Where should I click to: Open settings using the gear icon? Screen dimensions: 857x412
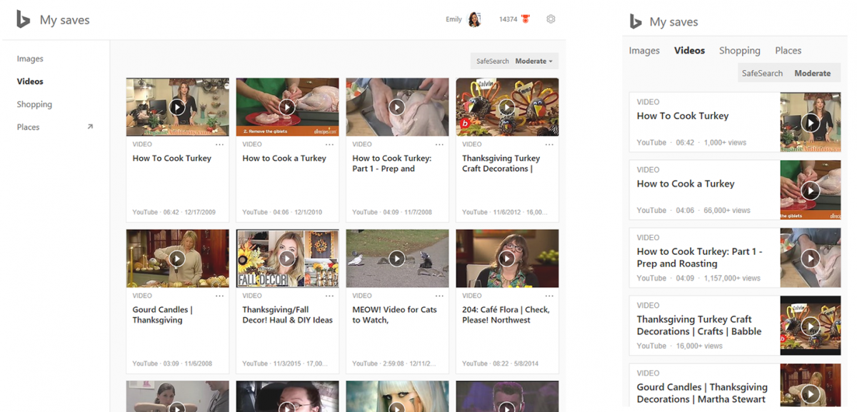pos(551,19)
